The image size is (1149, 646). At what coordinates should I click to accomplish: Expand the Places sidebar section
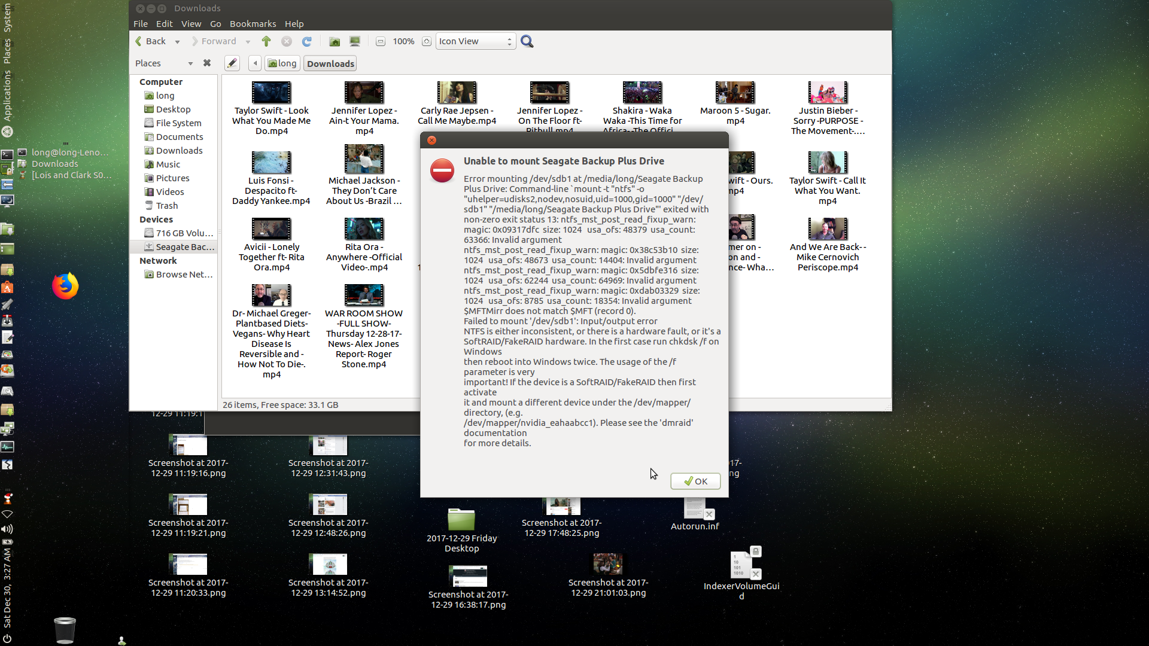[190, 62]
